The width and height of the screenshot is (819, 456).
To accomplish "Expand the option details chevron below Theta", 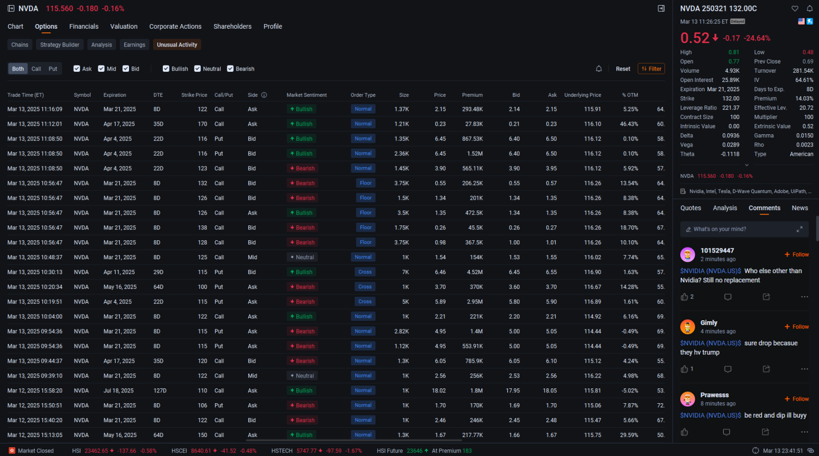I will 746,165.
